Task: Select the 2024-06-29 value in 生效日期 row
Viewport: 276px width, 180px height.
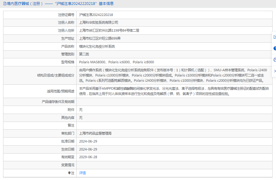Action: point(88,149)
